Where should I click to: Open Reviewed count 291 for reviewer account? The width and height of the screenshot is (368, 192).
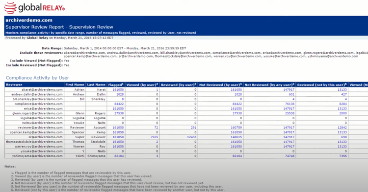pos(193,128)
